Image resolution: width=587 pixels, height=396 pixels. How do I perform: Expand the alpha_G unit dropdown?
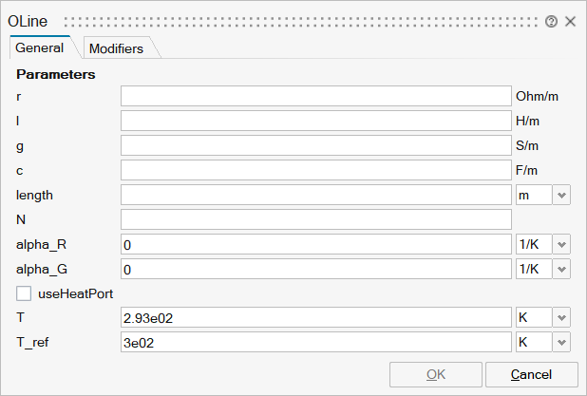tap(561, 269)
